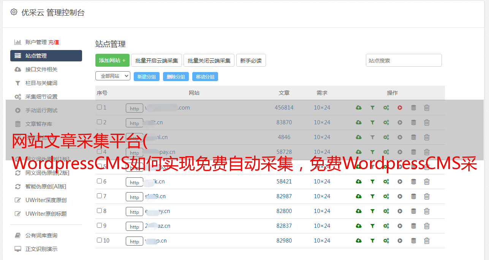
Task: Run row 2 with its play icon
Action: [400, 122]
